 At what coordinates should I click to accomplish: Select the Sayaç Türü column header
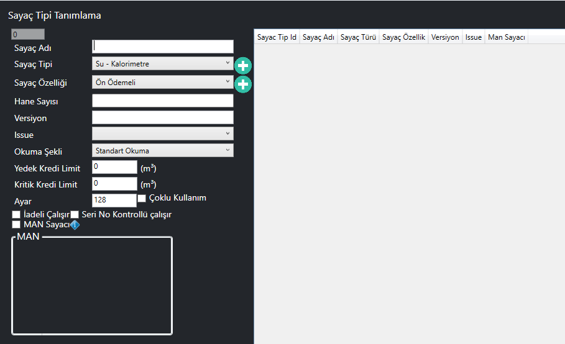click(359, 37)
